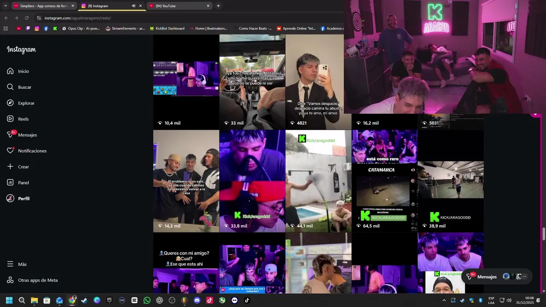546x307 pixels.
Task: Open the reel with 14,3 mil views
Action: (186, 181)
